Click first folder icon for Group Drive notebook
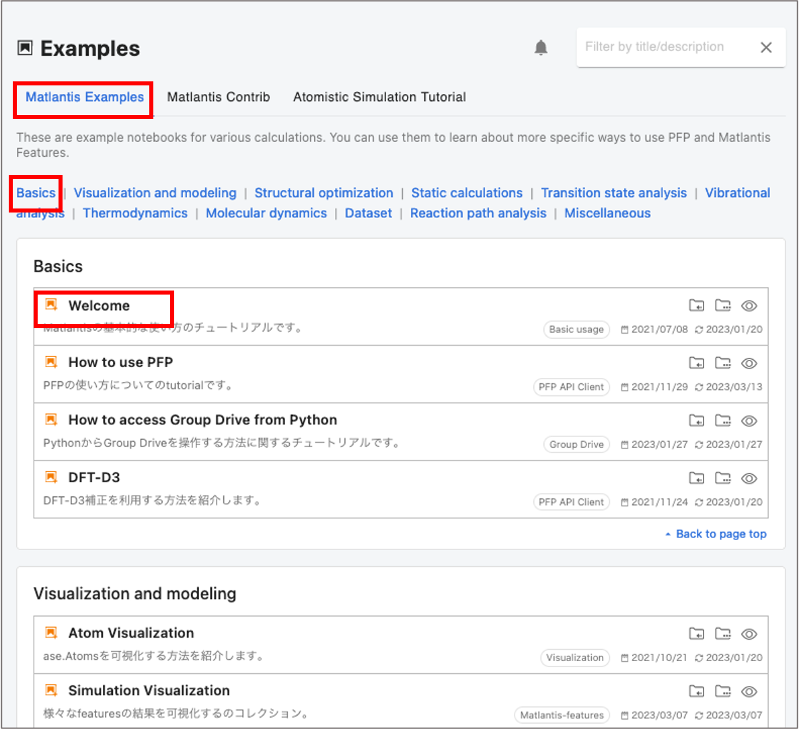This screenshot has width=799, height=729. click(696, 421)
